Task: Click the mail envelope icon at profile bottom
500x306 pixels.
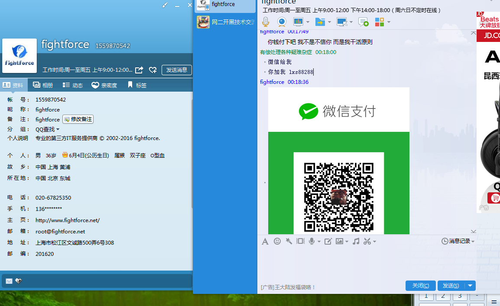Action: click(x=9, y=281)
